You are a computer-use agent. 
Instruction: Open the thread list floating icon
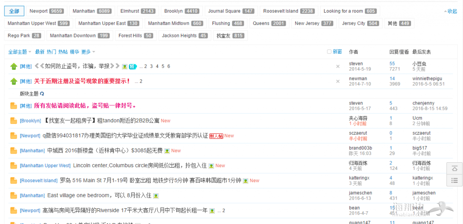tap(454, 180)
